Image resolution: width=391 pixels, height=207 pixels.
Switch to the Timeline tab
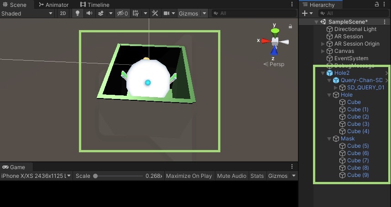pyautogui.click(x=95, y=5)
